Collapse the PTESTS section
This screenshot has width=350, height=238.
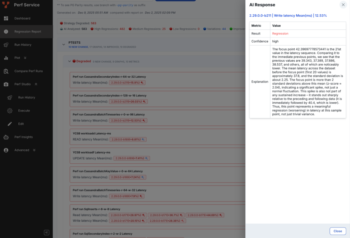[63, 44]
